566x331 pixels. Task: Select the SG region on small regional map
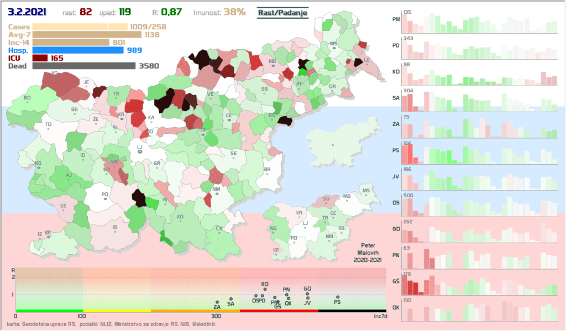point(326,199)
